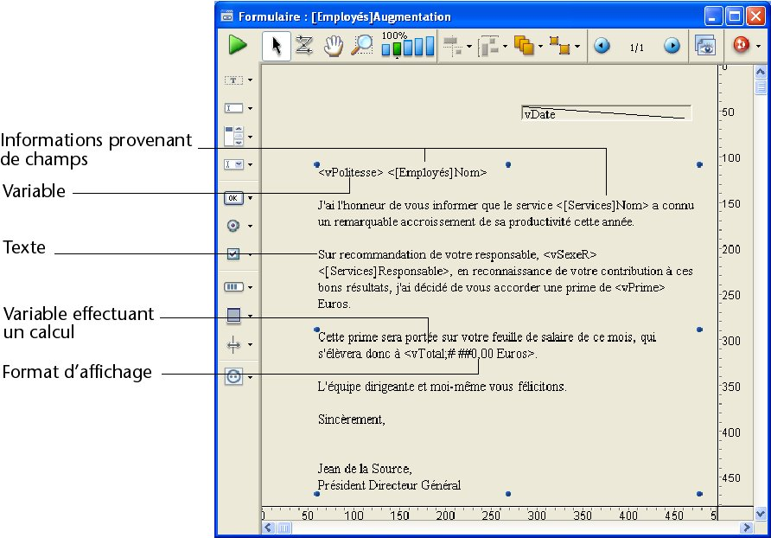
Task: Select the arrow selection tool
Action: point(276,46)
